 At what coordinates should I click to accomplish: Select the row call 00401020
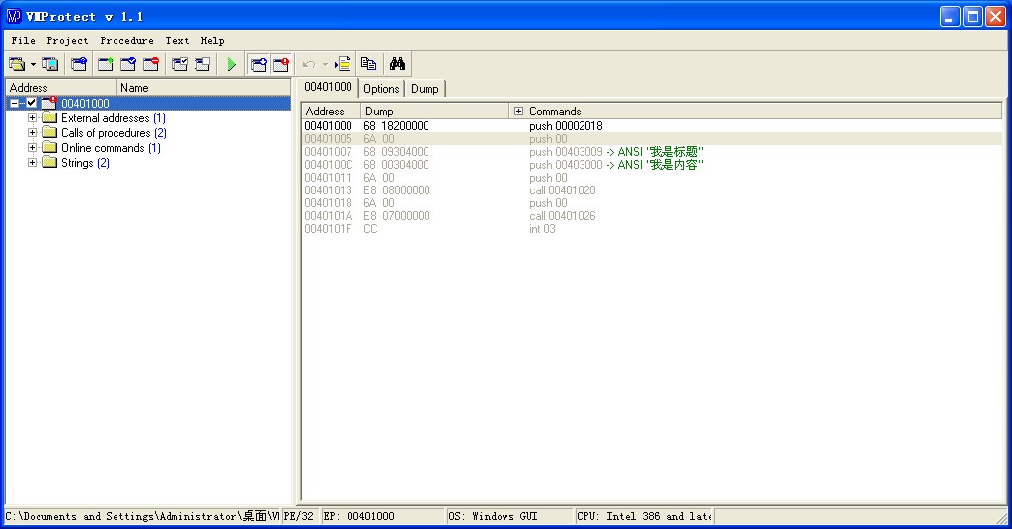652,190
